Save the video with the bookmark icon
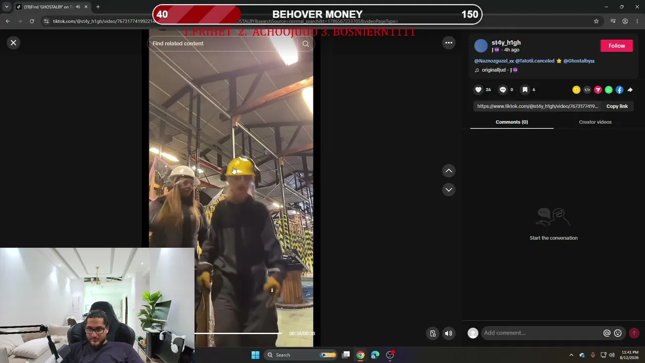Viewport: 645px width, 363px height. click(525, 90)
